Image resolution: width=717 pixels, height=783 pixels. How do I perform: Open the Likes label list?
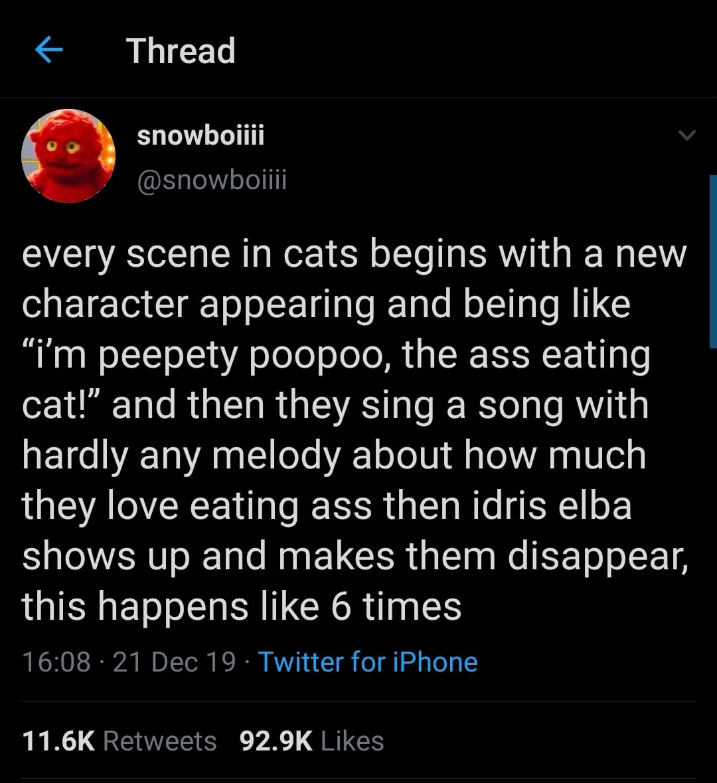352,741
